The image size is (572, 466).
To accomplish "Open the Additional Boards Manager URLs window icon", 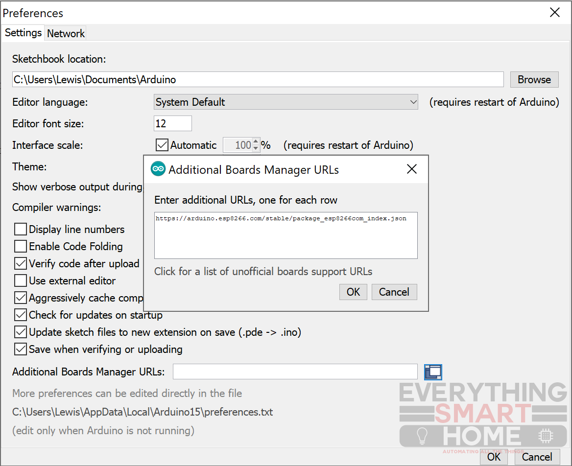I will (433, 372).
